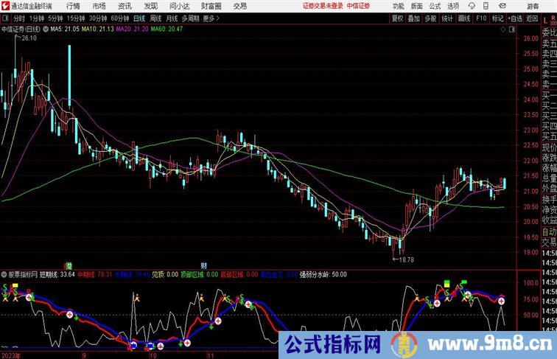The width and height of the screenshot is (557, 359).
Task: Open the 多周期 multi-period selector
Action: click(x=191, y=18)
